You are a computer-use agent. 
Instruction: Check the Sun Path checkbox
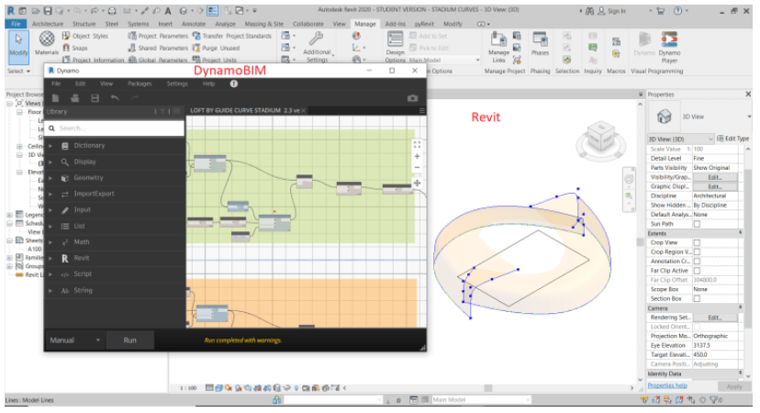(x=697, y=223)
